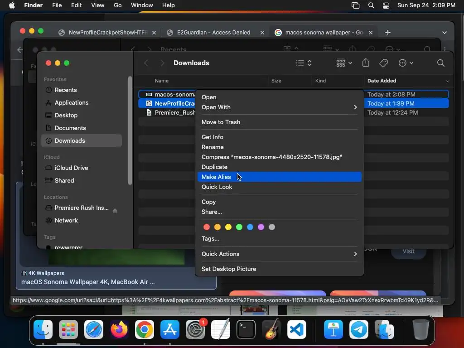This screenshot has width=464, height=348.
Task: Select Desktop in the Finder sidebar
Action: coord(82,116)
